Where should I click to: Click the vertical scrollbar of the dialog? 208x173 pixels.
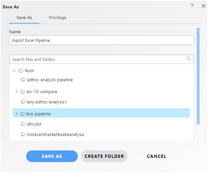[198, 76]
